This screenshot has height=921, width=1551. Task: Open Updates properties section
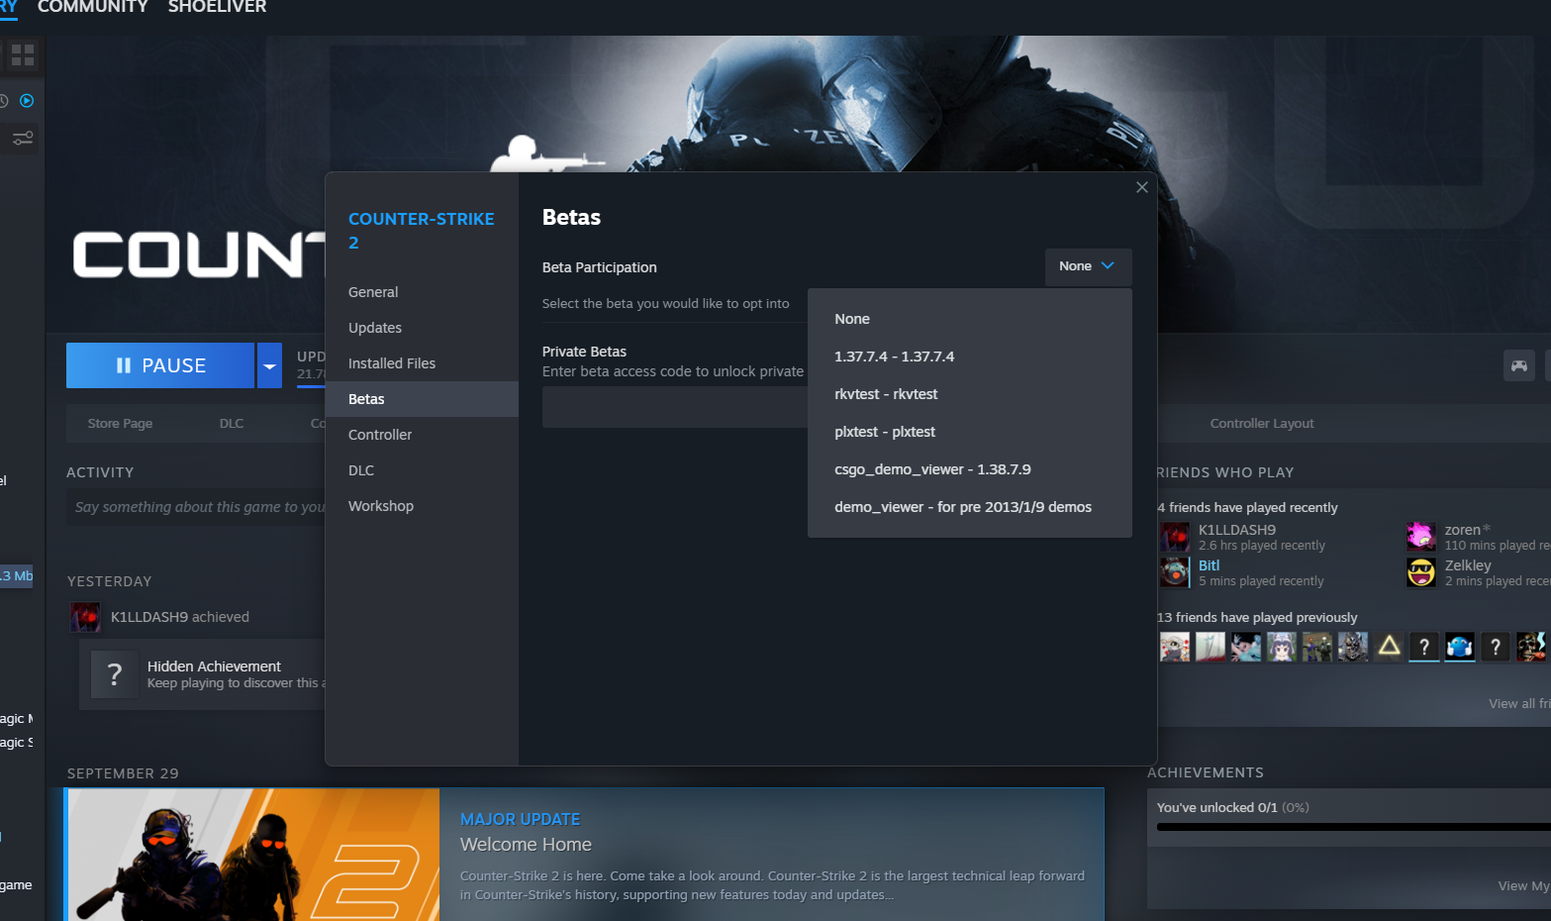coord(422,328)
